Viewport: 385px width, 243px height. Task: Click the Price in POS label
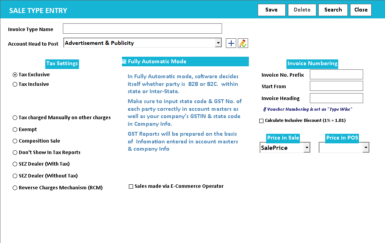click(342, 138)
